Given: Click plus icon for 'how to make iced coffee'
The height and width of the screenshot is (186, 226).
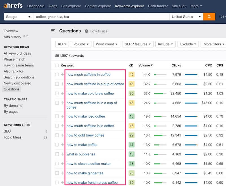Looking at the screenshot, I should tap(62, 116).
